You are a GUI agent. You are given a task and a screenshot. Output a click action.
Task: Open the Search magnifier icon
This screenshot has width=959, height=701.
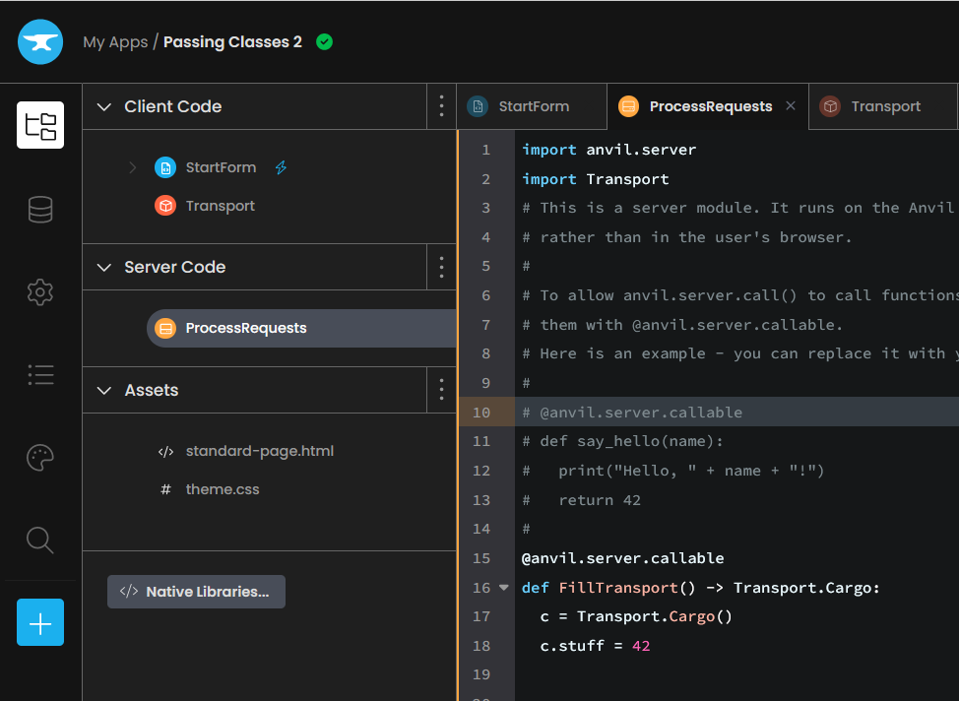click(x=40, y=541)
